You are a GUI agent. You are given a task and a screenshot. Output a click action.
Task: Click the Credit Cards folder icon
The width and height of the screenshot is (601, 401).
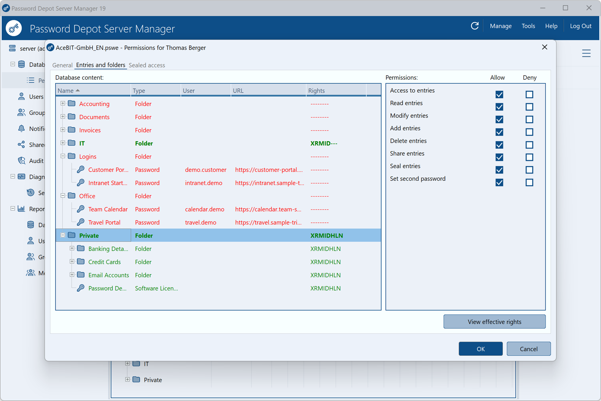[x=81, y=261]
